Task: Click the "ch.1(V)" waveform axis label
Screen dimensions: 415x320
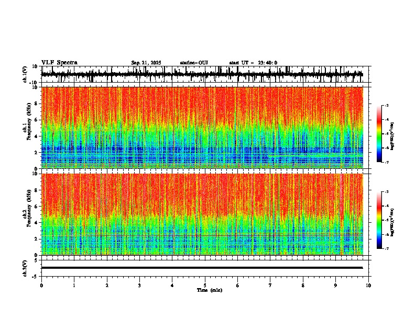Action: pos(25,74)
